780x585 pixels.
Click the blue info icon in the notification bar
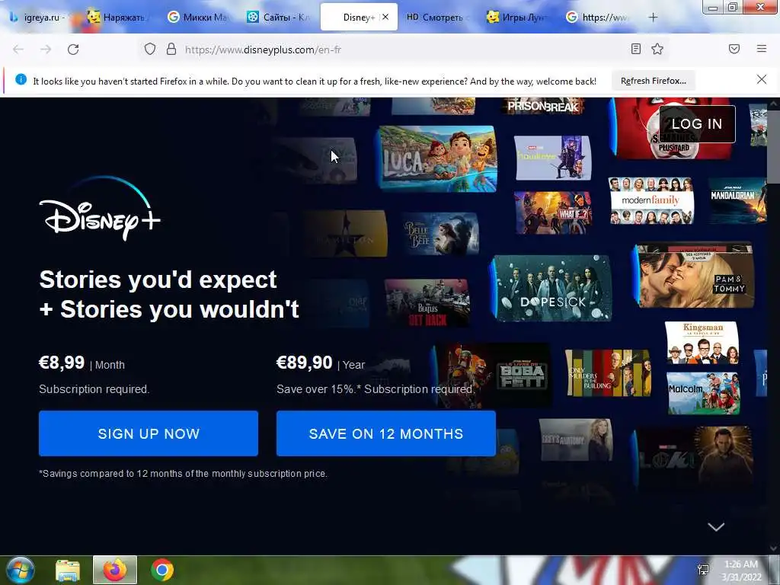coord(21,79)
